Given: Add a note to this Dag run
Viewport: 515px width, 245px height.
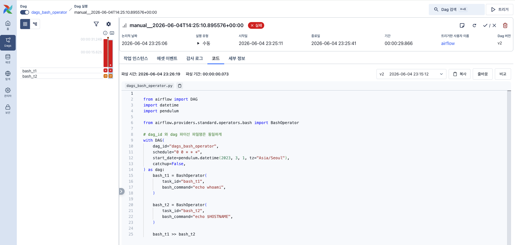Looking at the screenshot, I should [462, 25].
